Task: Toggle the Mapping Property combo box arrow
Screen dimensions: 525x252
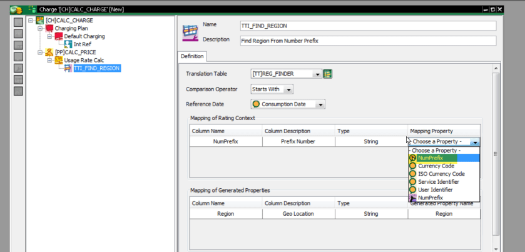Action: (x=475, y=142)
